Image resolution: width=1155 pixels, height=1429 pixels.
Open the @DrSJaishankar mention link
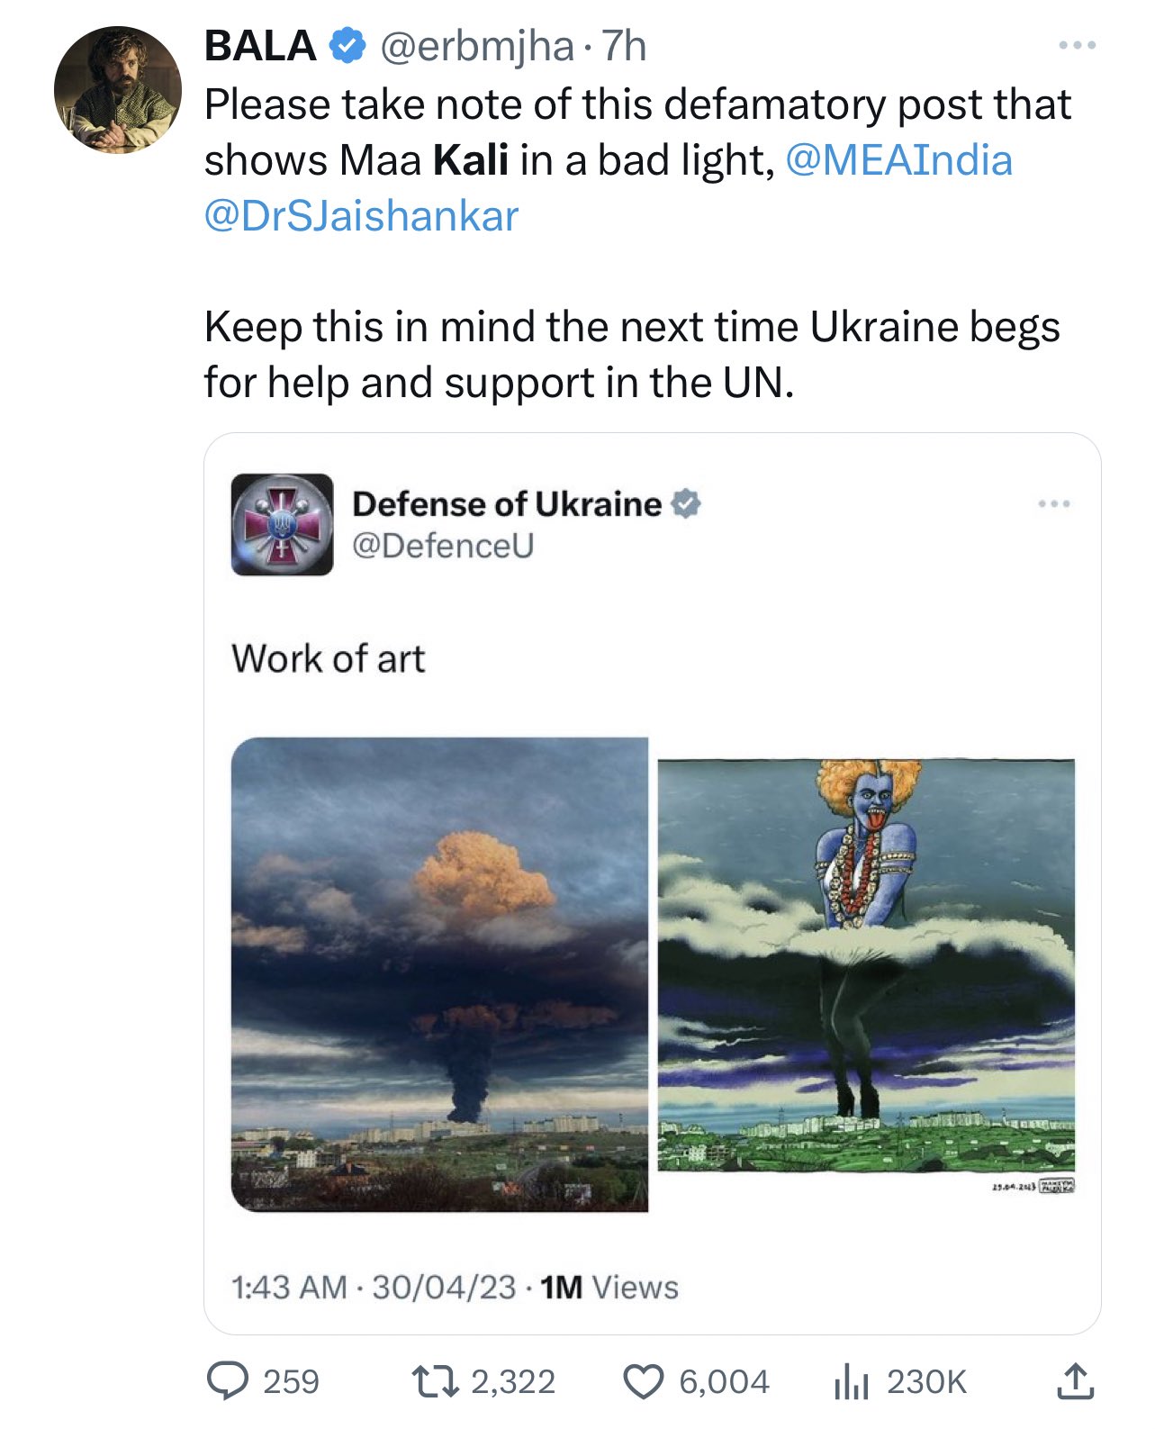362,216
